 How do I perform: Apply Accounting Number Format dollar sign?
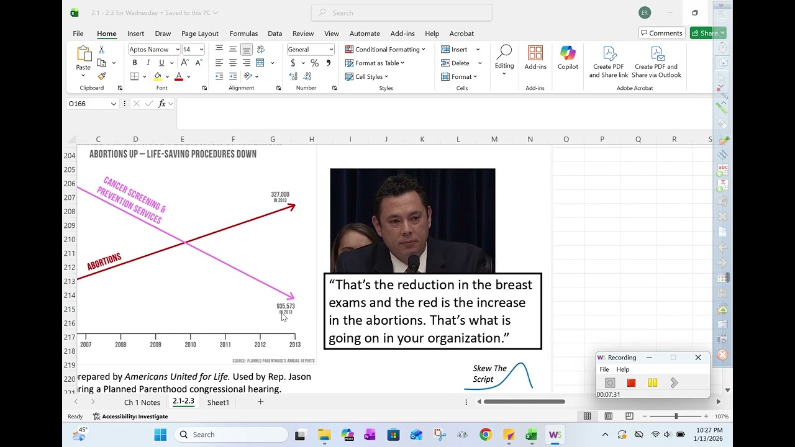[293, 63]
